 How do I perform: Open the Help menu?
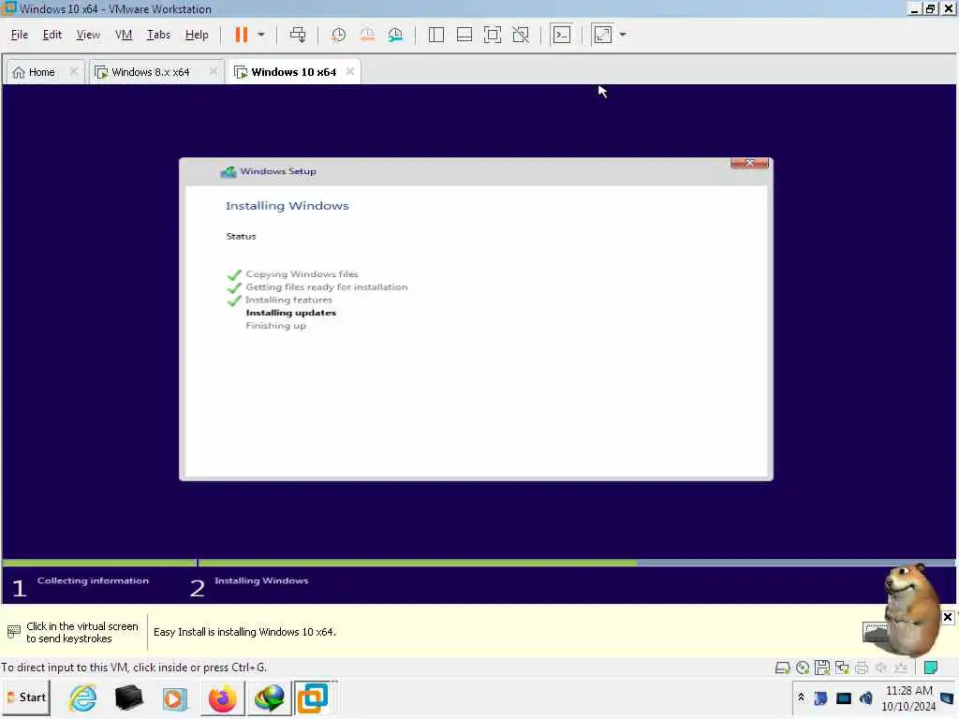tap(197, 35)
